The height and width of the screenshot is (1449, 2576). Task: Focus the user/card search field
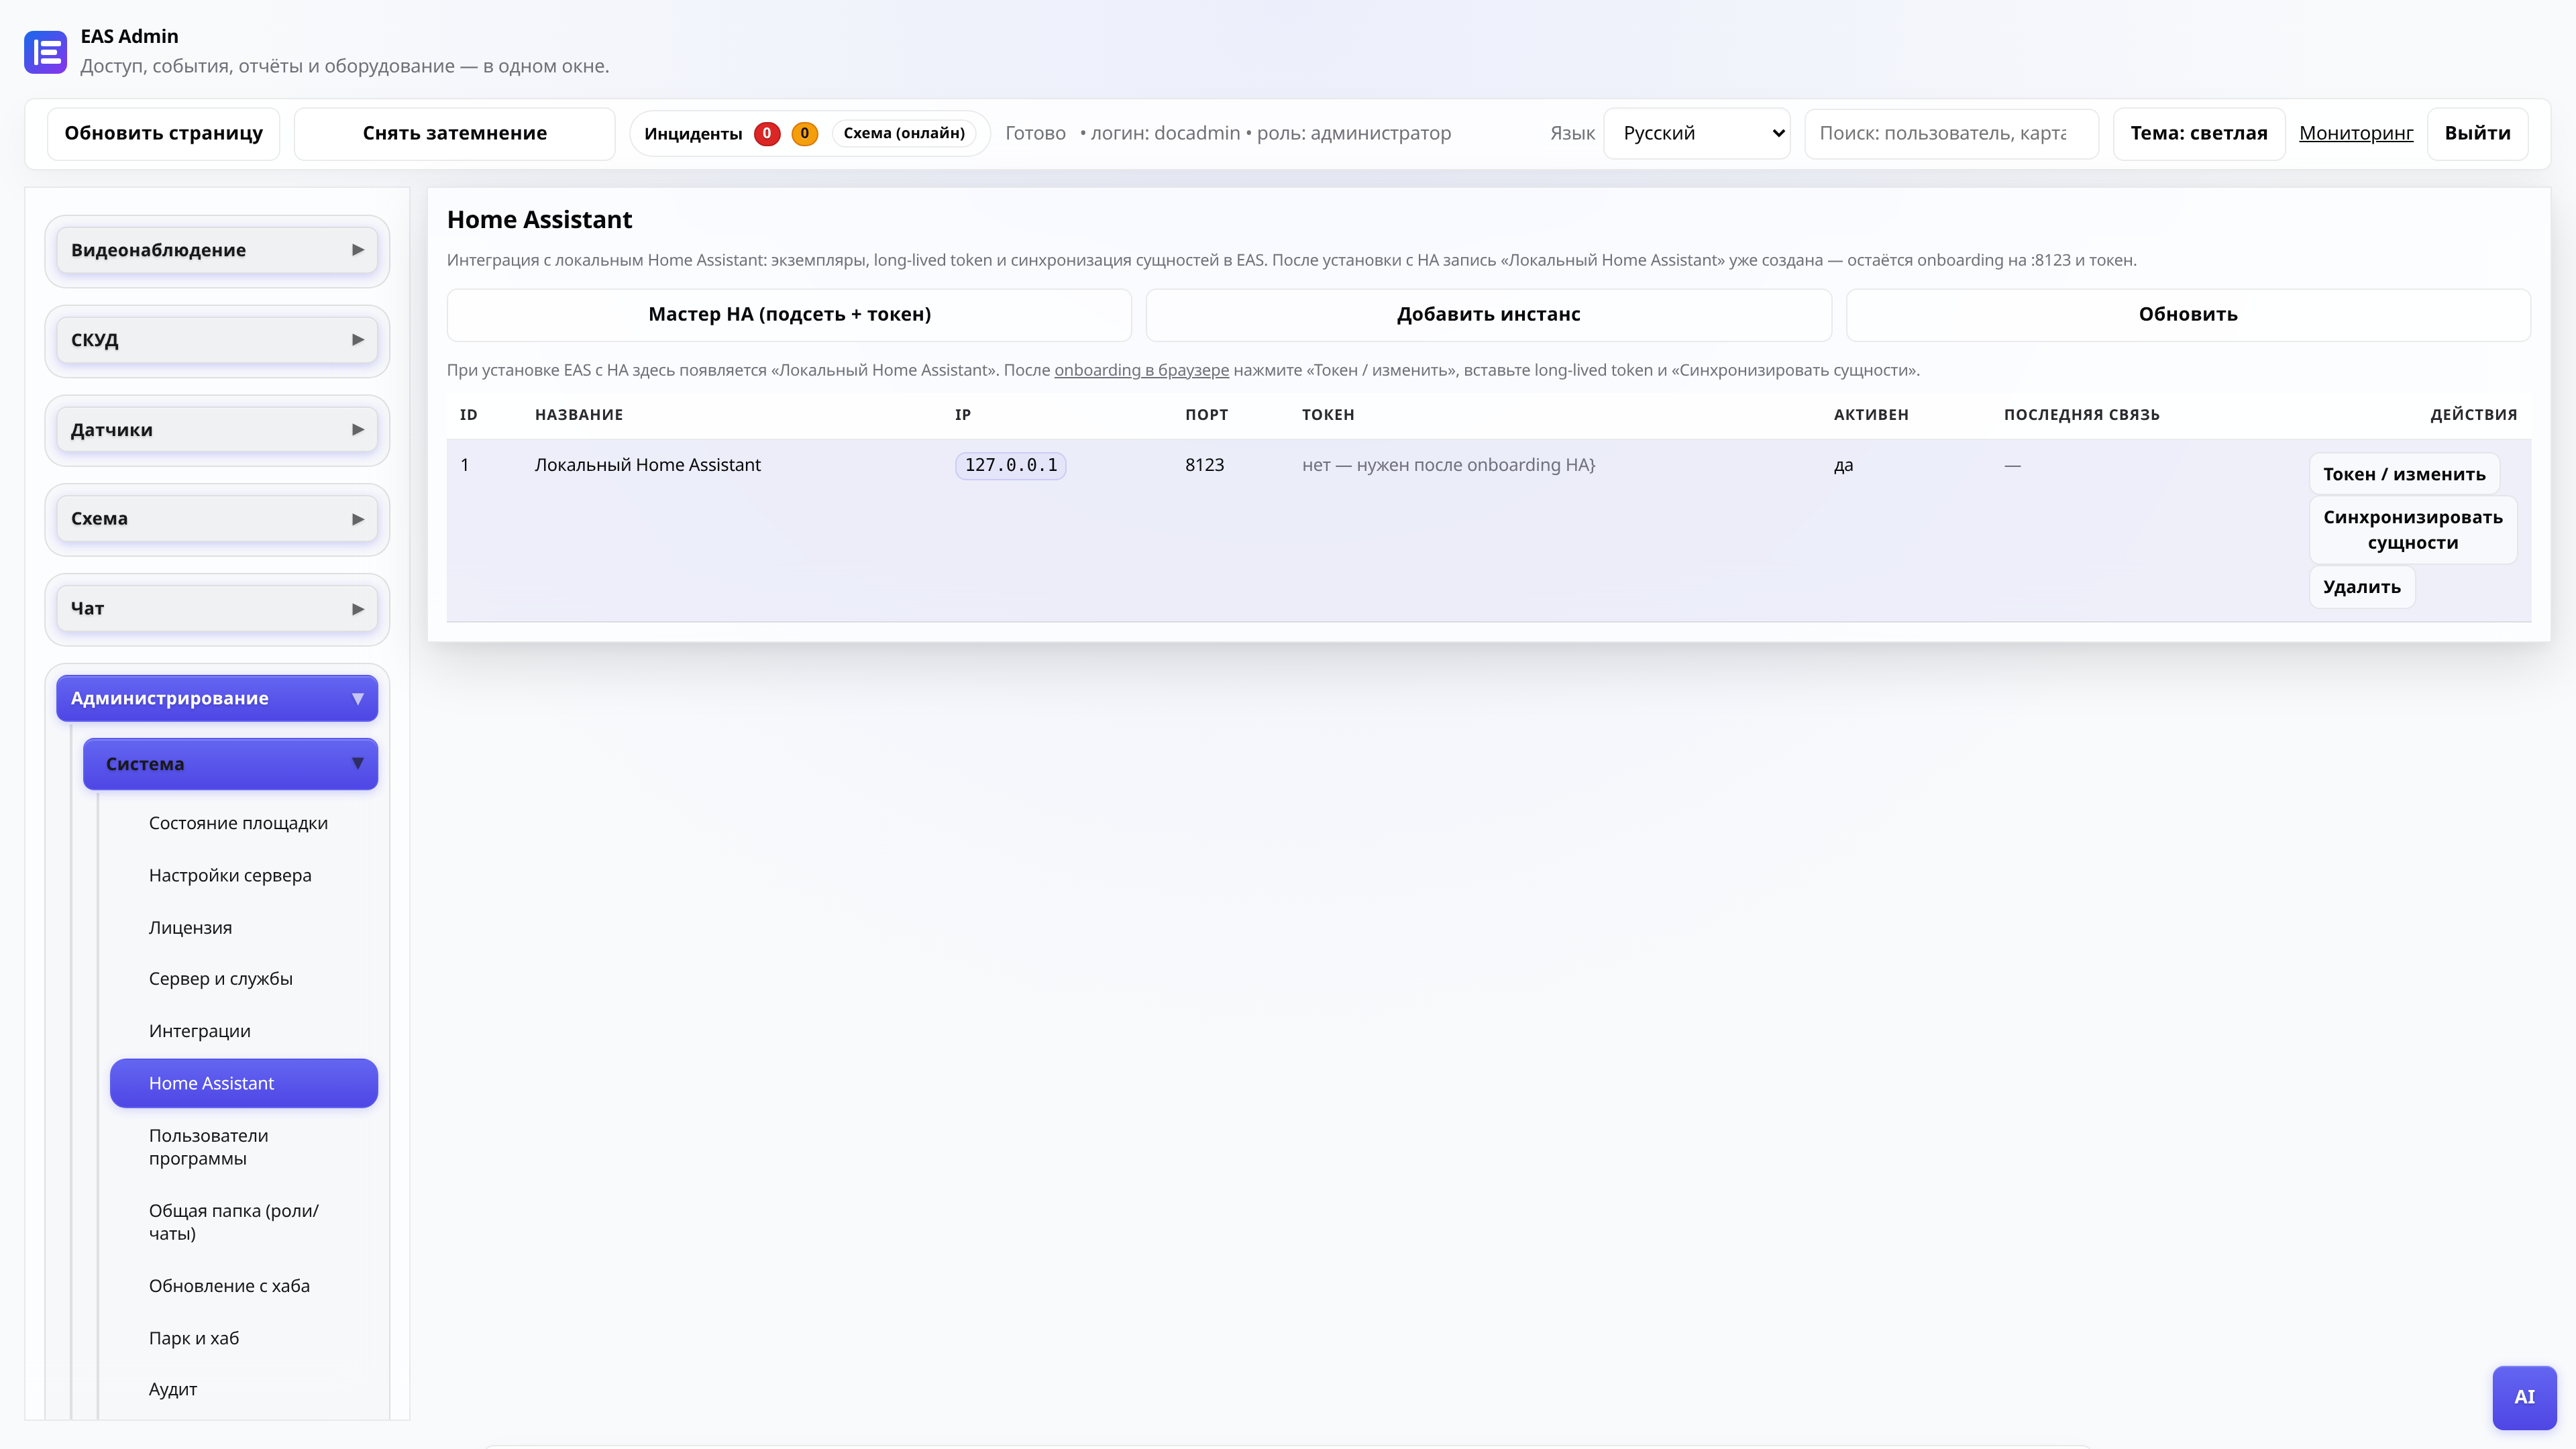pyautogui.click(x=1951, y=133)
